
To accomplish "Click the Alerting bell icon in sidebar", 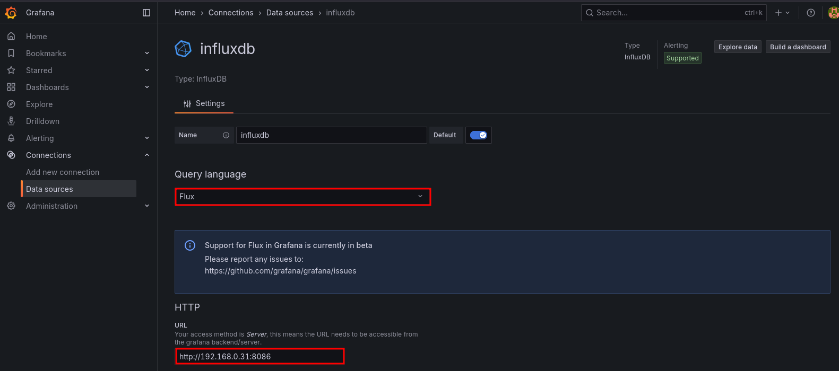I will point(11,138).
